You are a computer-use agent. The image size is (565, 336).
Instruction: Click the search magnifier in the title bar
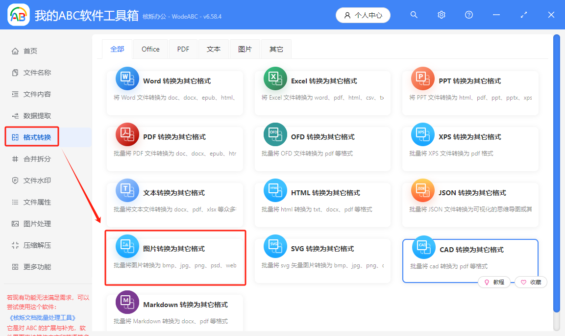414,15
